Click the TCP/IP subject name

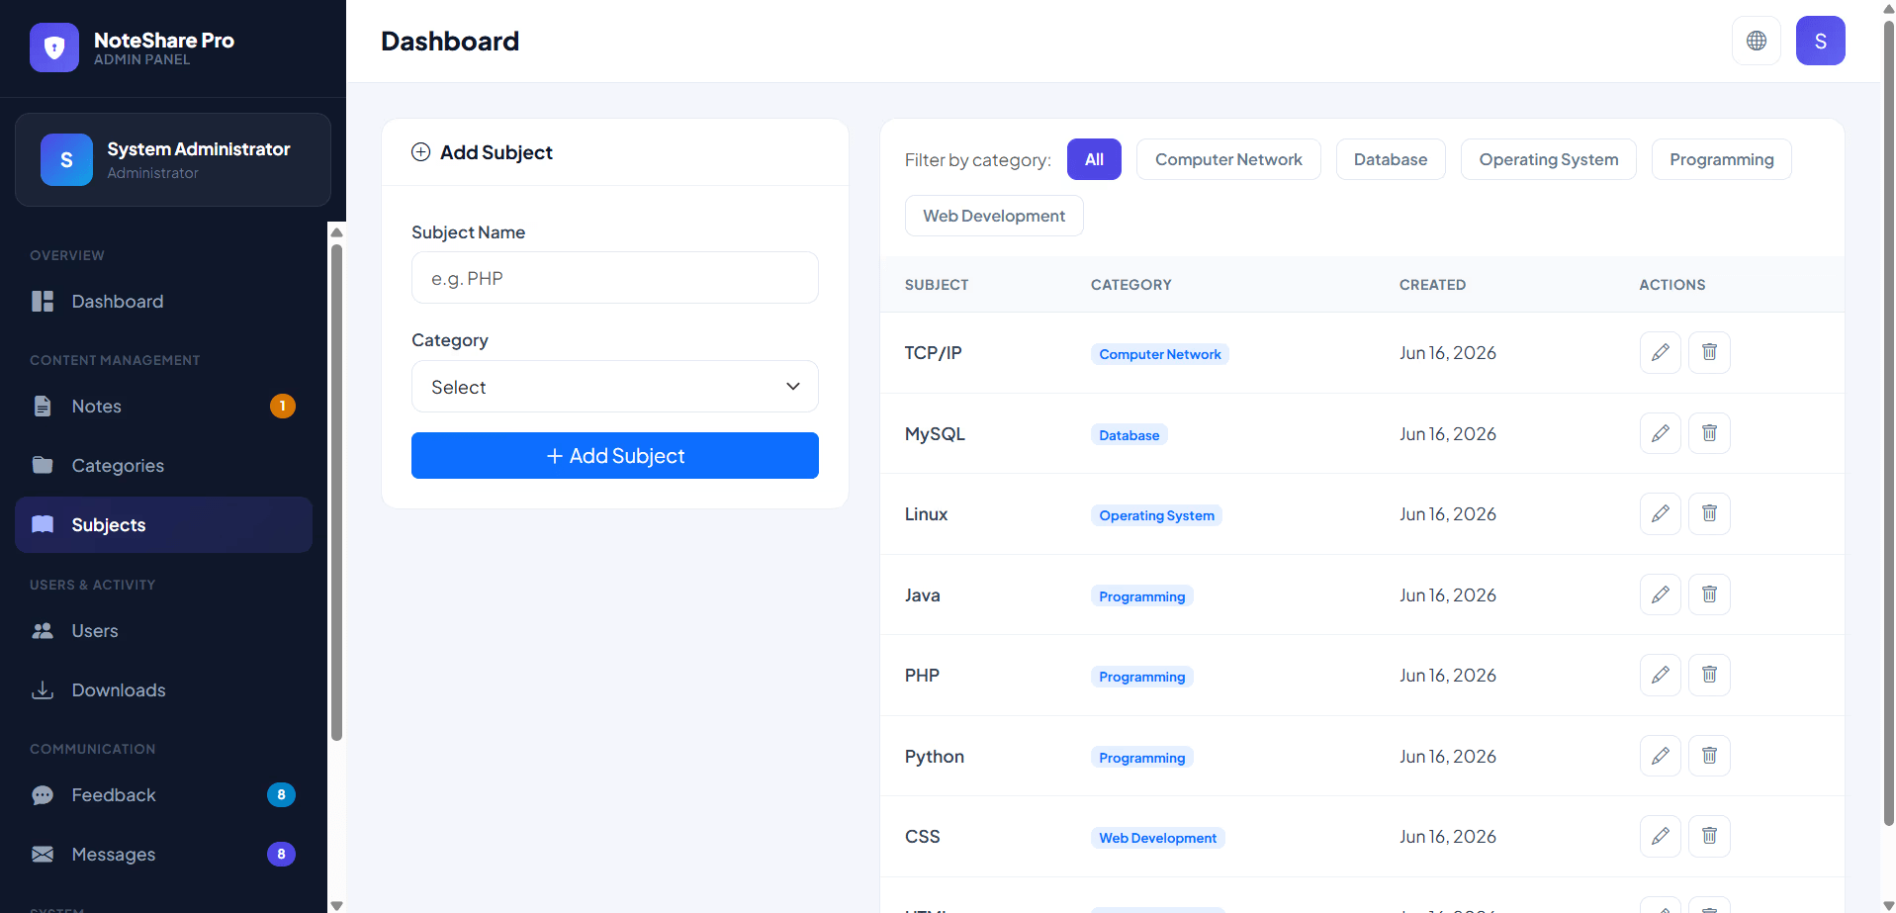934,353
